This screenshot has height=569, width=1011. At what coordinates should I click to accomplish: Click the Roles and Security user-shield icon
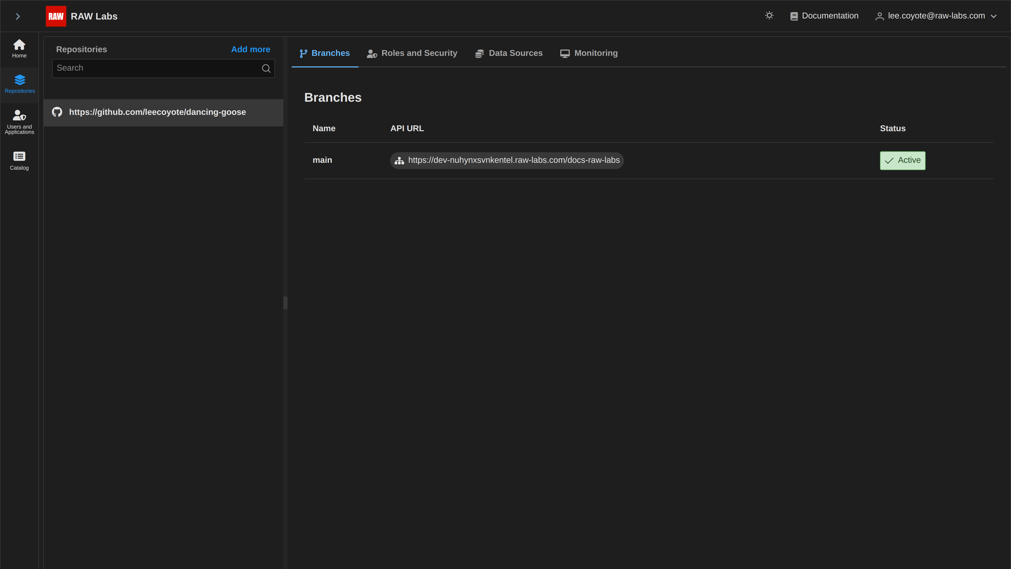[x=372, y=53]
